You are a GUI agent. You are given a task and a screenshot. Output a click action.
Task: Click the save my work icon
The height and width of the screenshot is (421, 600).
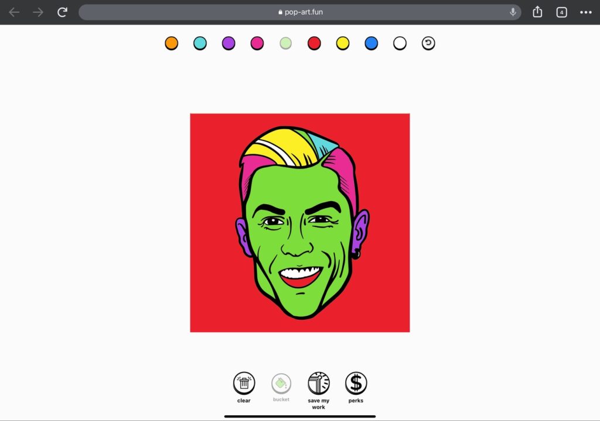(x=319, y=383)
